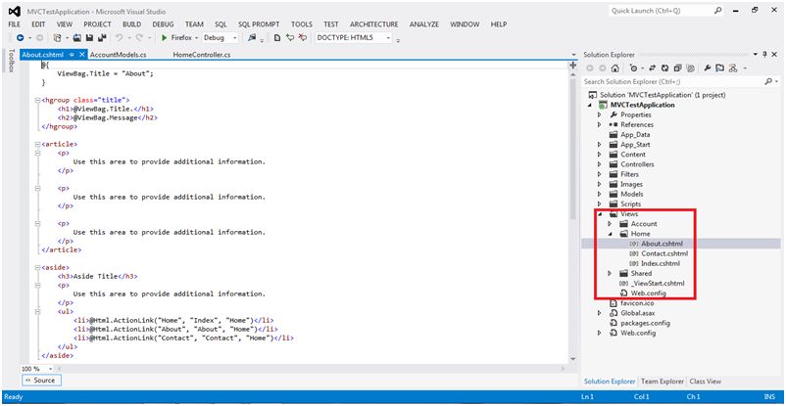The height and width of the screenshot is (406, 786).
Task: Click Sync with Active Document icon
Action: click(653, 68)
